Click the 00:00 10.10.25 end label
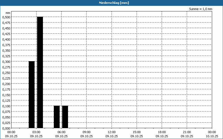The image size is (223, 139). [212, 134]
